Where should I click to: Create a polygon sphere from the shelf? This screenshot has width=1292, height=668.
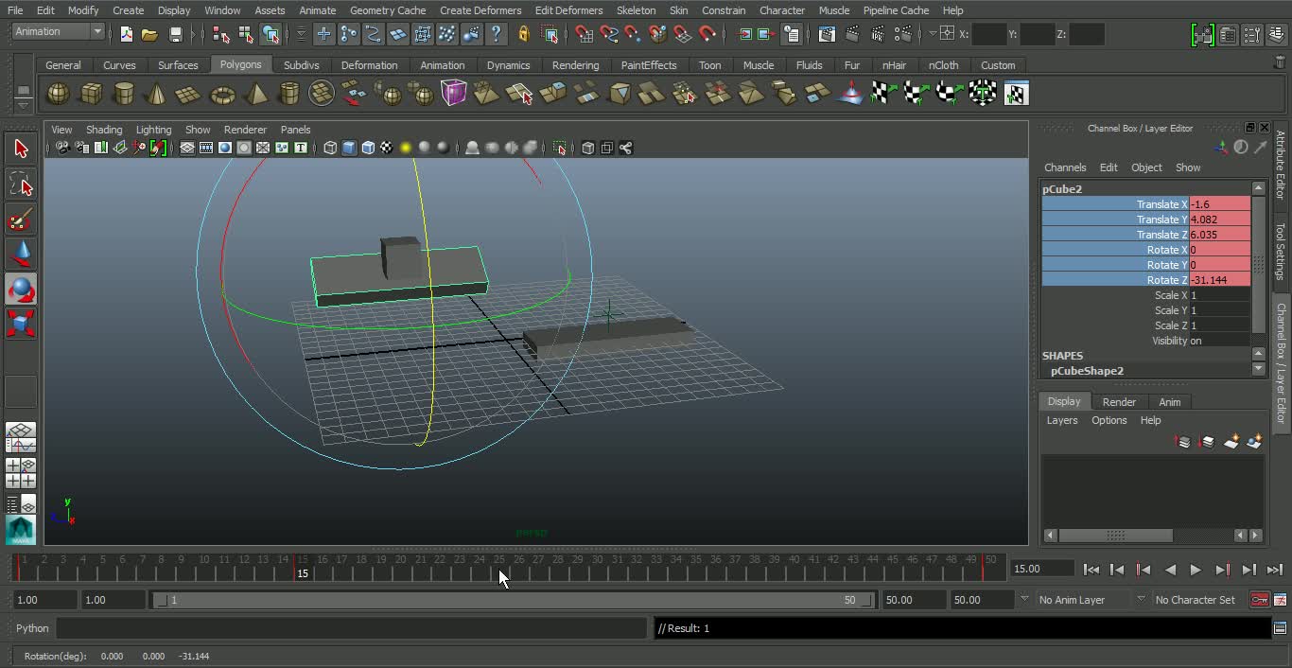click(58, 94)
